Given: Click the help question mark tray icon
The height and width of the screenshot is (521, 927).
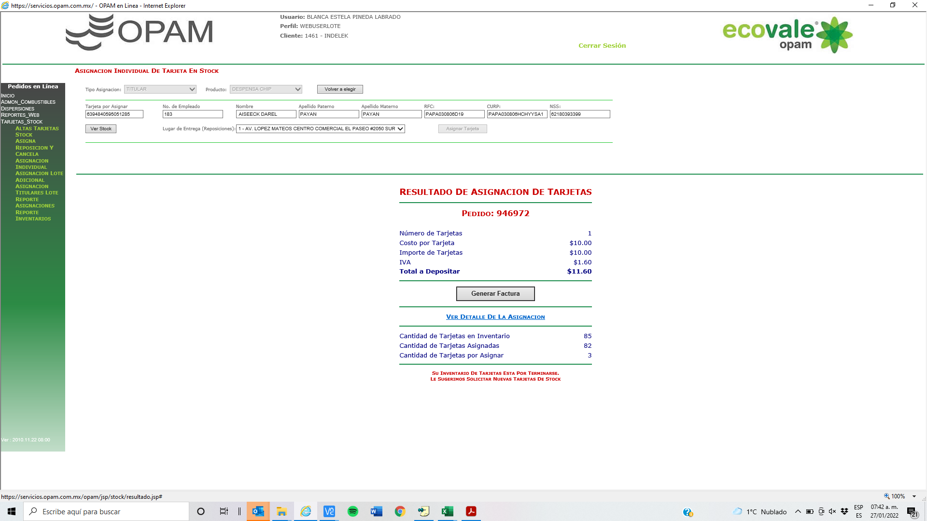Looking at the screenshot, I should tap(688, 512).
